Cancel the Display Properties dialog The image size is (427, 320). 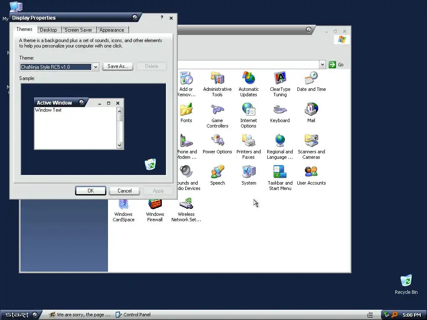coord(124,191)
